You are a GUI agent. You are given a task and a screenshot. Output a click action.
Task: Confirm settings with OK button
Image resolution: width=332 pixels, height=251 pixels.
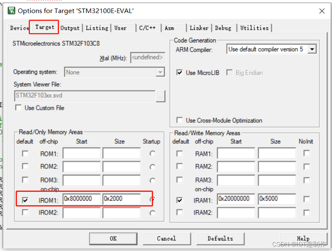(113, 239)
